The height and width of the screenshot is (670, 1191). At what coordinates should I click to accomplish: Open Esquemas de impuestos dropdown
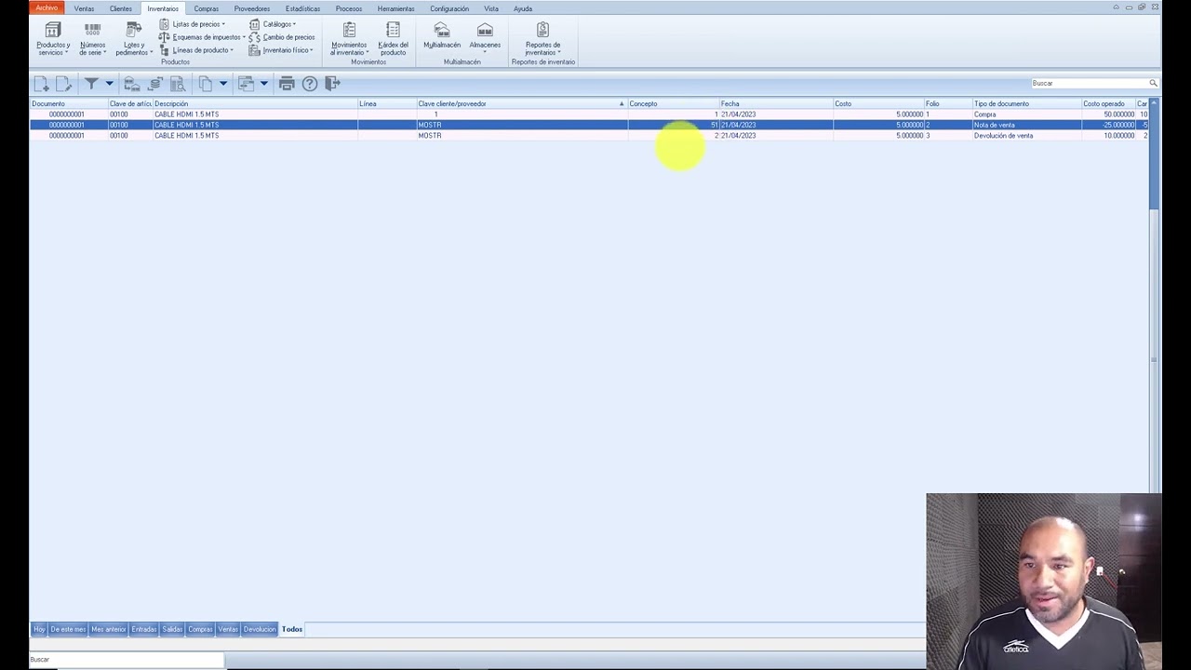(x=202, y=37)
